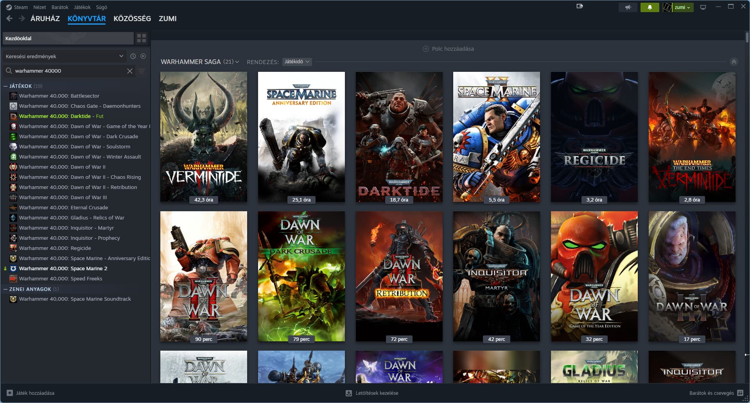This screenshot has width=750, height=403.
Task: Open the green notifications bell
Action: click(x=650, y=7)
